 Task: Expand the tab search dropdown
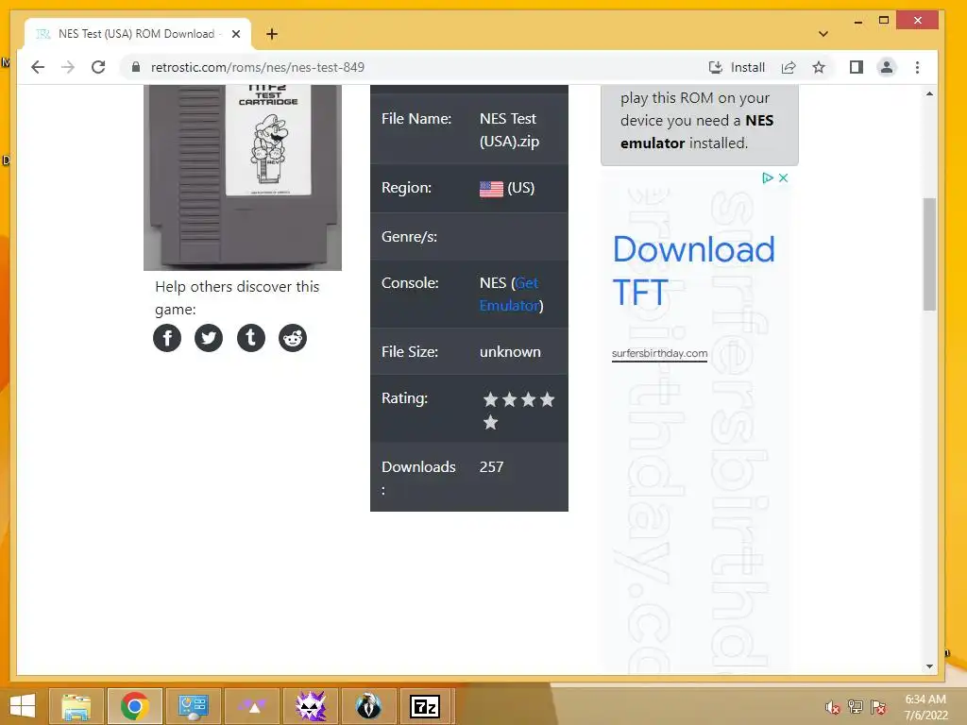823,34
